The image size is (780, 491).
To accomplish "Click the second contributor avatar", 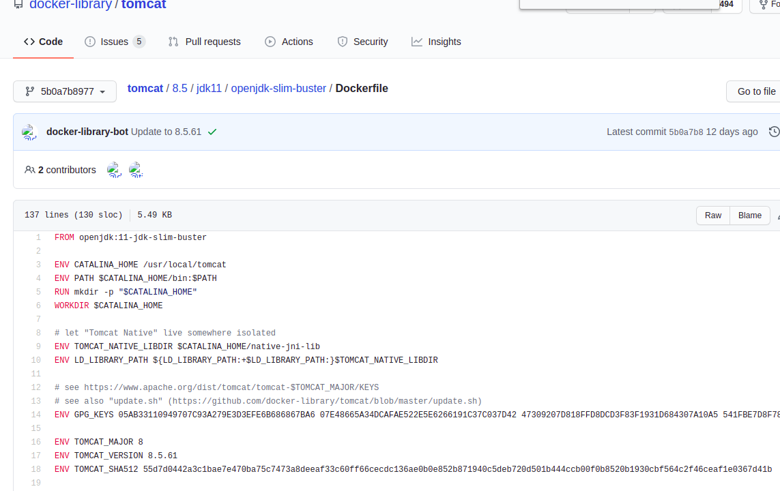I will [x=135, y=170].
